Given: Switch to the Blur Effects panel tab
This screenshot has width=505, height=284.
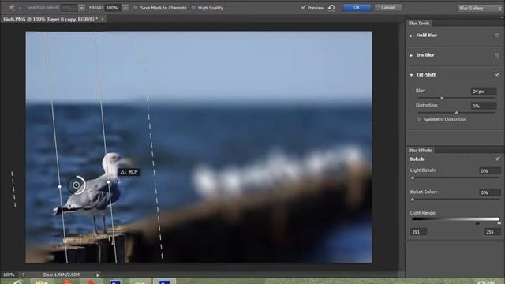Looking at the screenshot, I should pos(421,151).
